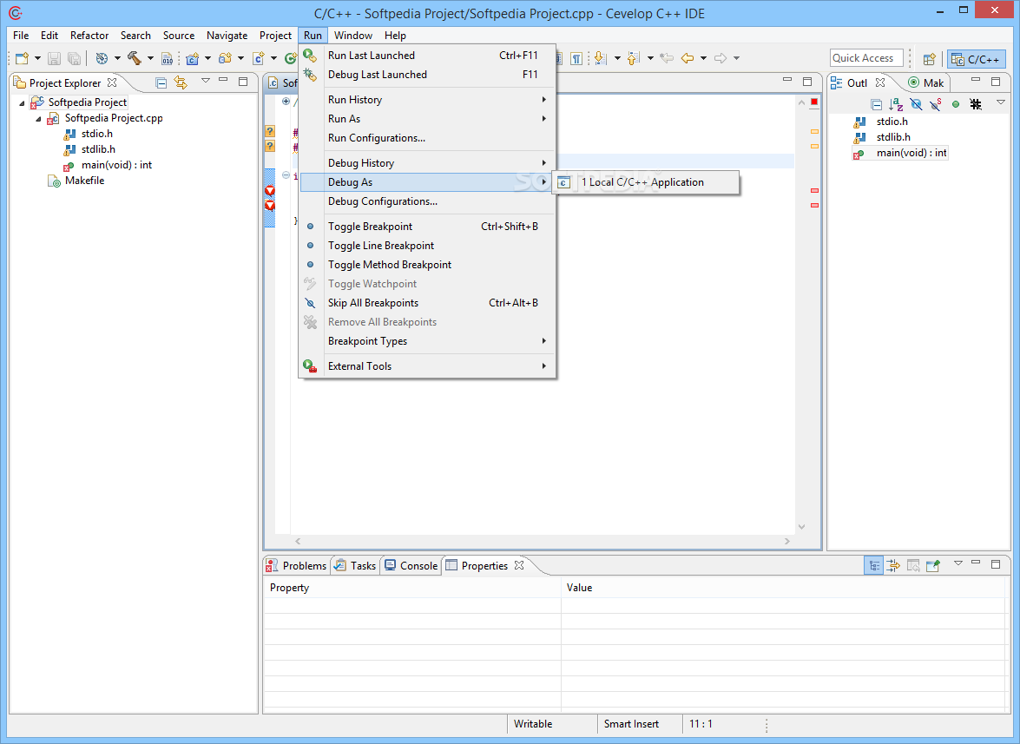Click Run Configurations... menu entry
The image size is (1020, 744).
click(x=427, y=138)
